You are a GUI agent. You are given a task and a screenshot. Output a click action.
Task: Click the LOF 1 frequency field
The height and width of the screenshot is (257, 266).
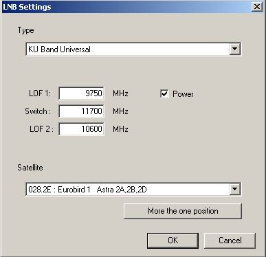(x=82, y=93)
